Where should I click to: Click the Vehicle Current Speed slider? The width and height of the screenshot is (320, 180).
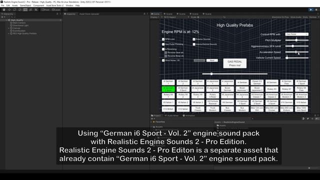coord(296,58)
